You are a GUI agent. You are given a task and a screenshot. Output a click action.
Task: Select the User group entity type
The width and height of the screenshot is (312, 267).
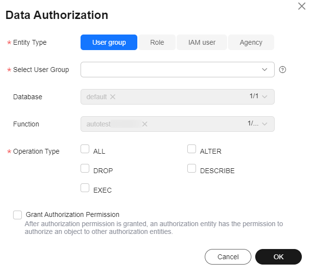(109, 42)
